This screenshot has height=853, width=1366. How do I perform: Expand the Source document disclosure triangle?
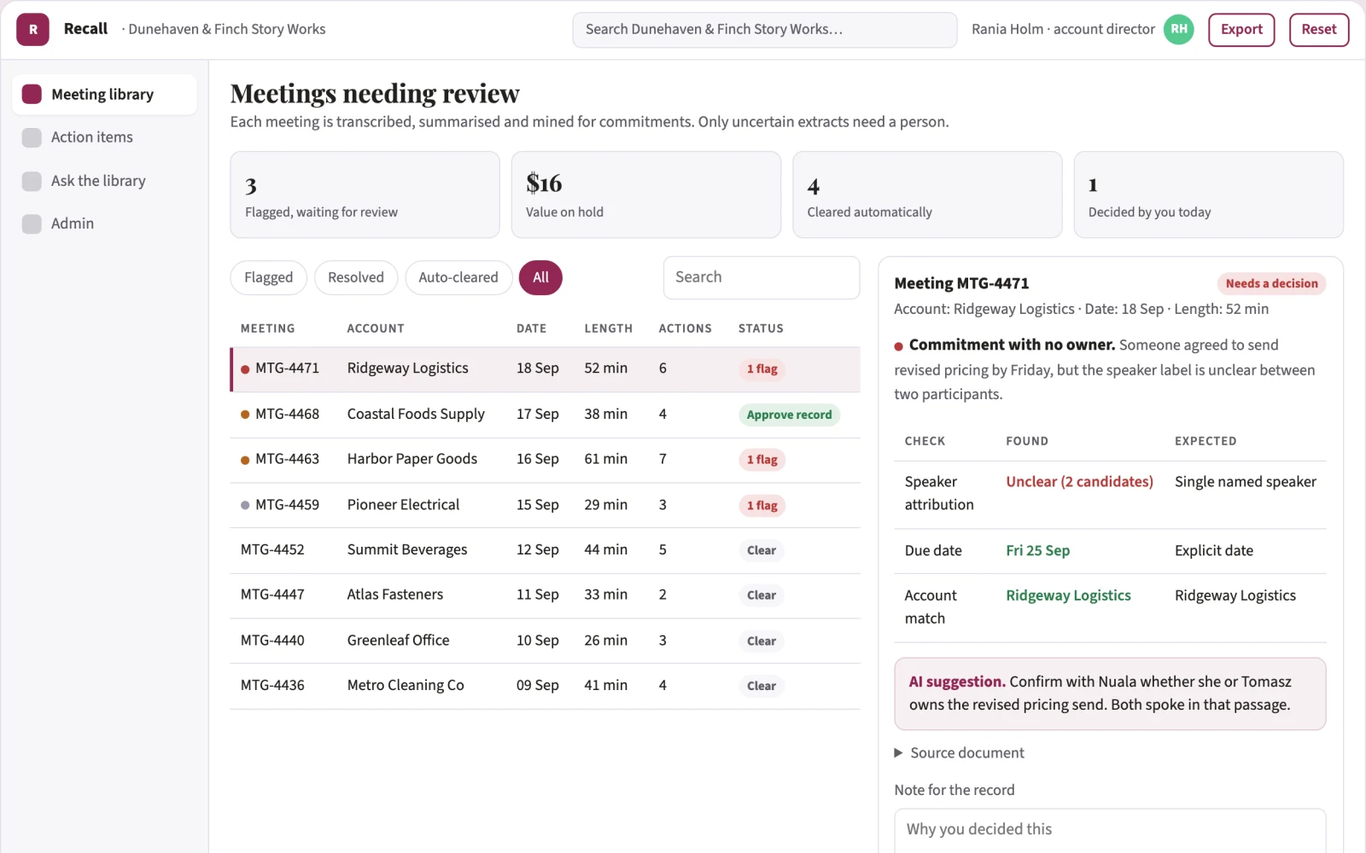coord(898,752)
